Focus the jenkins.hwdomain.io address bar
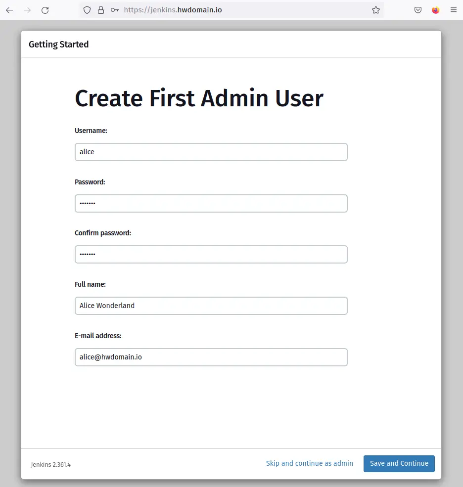This screenshot has width=463, height=487. click(x=231, y=10)
